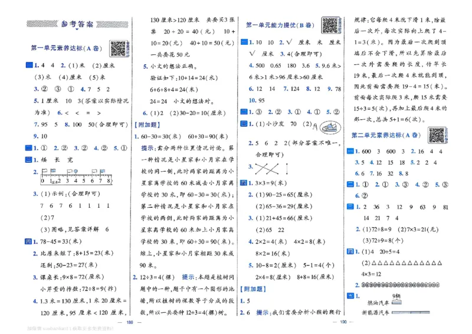Click the bar next to 新能源汽车

coord(411,313)
